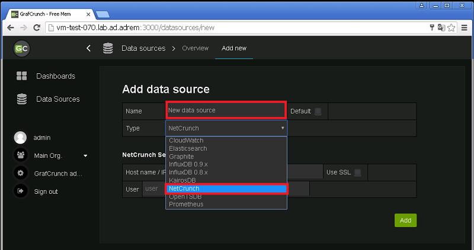This screenshot has height=250, width=474.
Task: Click the translate page icon
Action: click(x=441, y=28)
